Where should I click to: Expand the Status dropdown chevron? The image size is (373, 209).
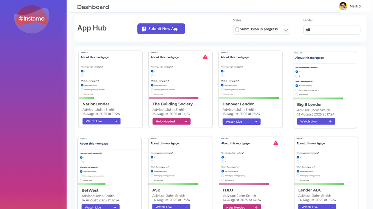pyautogui.click(x=286, y=30)
